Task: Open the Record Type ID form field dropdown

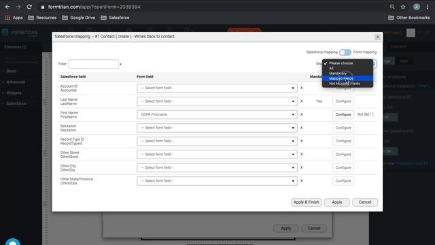Action: (217, 141)
